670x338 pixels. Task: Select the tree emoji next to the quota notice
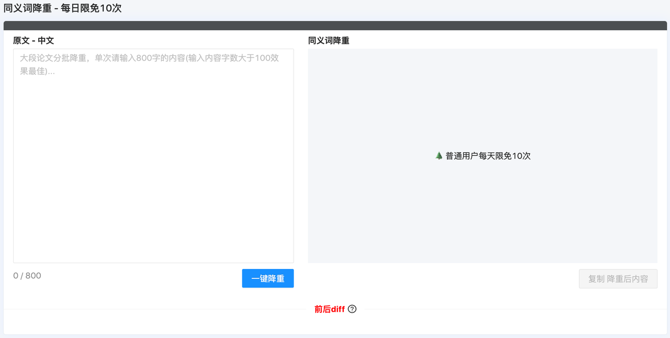coord(439,155)
